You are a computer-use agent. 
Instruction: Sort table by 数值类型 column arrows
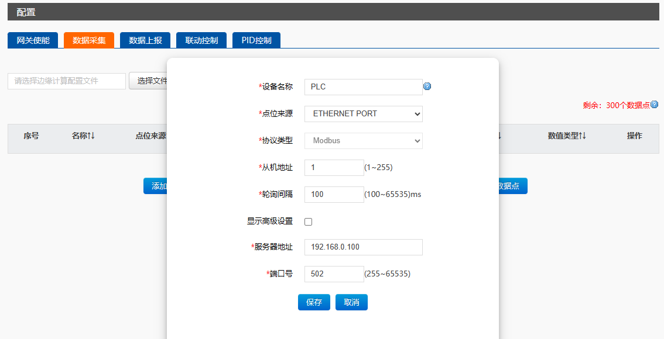point(582,136)
